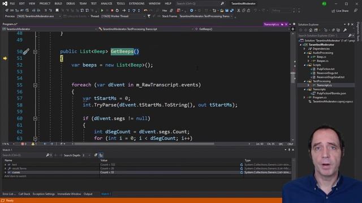Screen dimensions: 362x203
Task: Switch to the Program.cs tab
Action: point(10,24)
